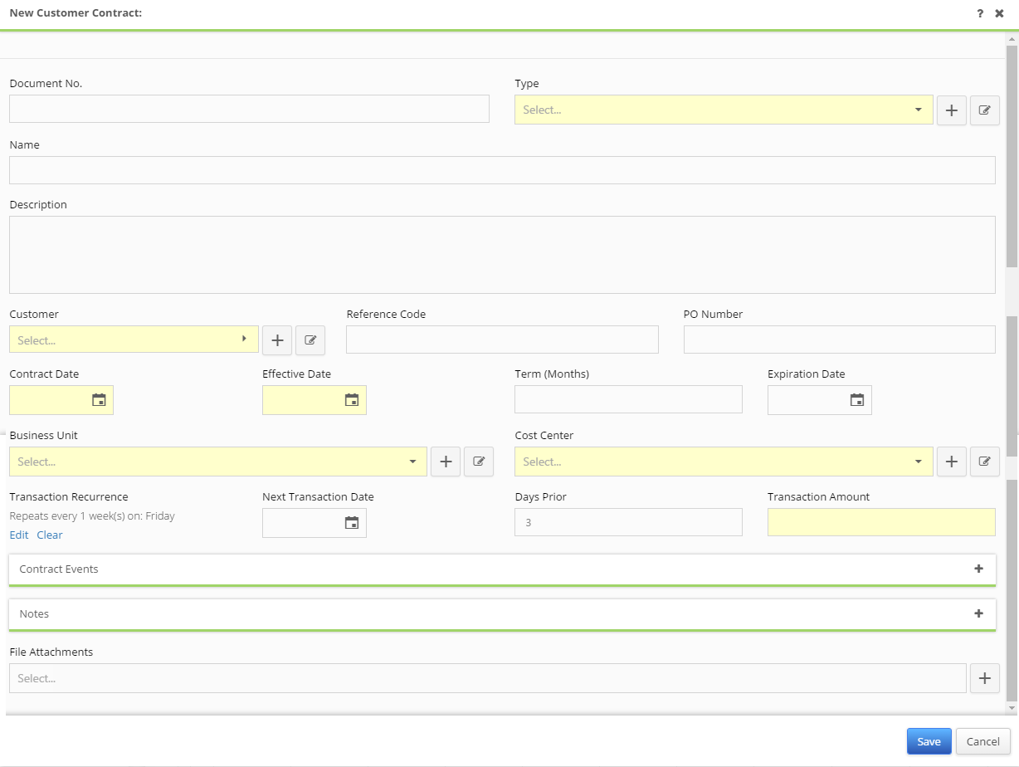The height and width of the screenshot is (767, 1019).
Task: Open the Type dropdown
Action: [x=917, y=109]
